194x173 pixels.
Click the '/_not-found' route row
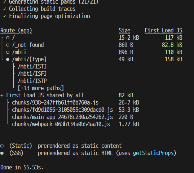tap(28, 45)
